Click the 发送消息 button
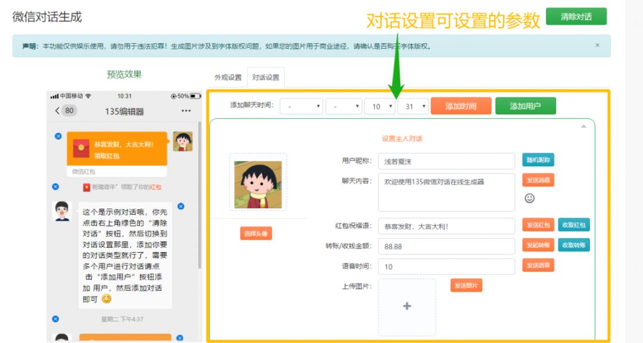The width and height of the screenshot is (643, 343). 538,180
